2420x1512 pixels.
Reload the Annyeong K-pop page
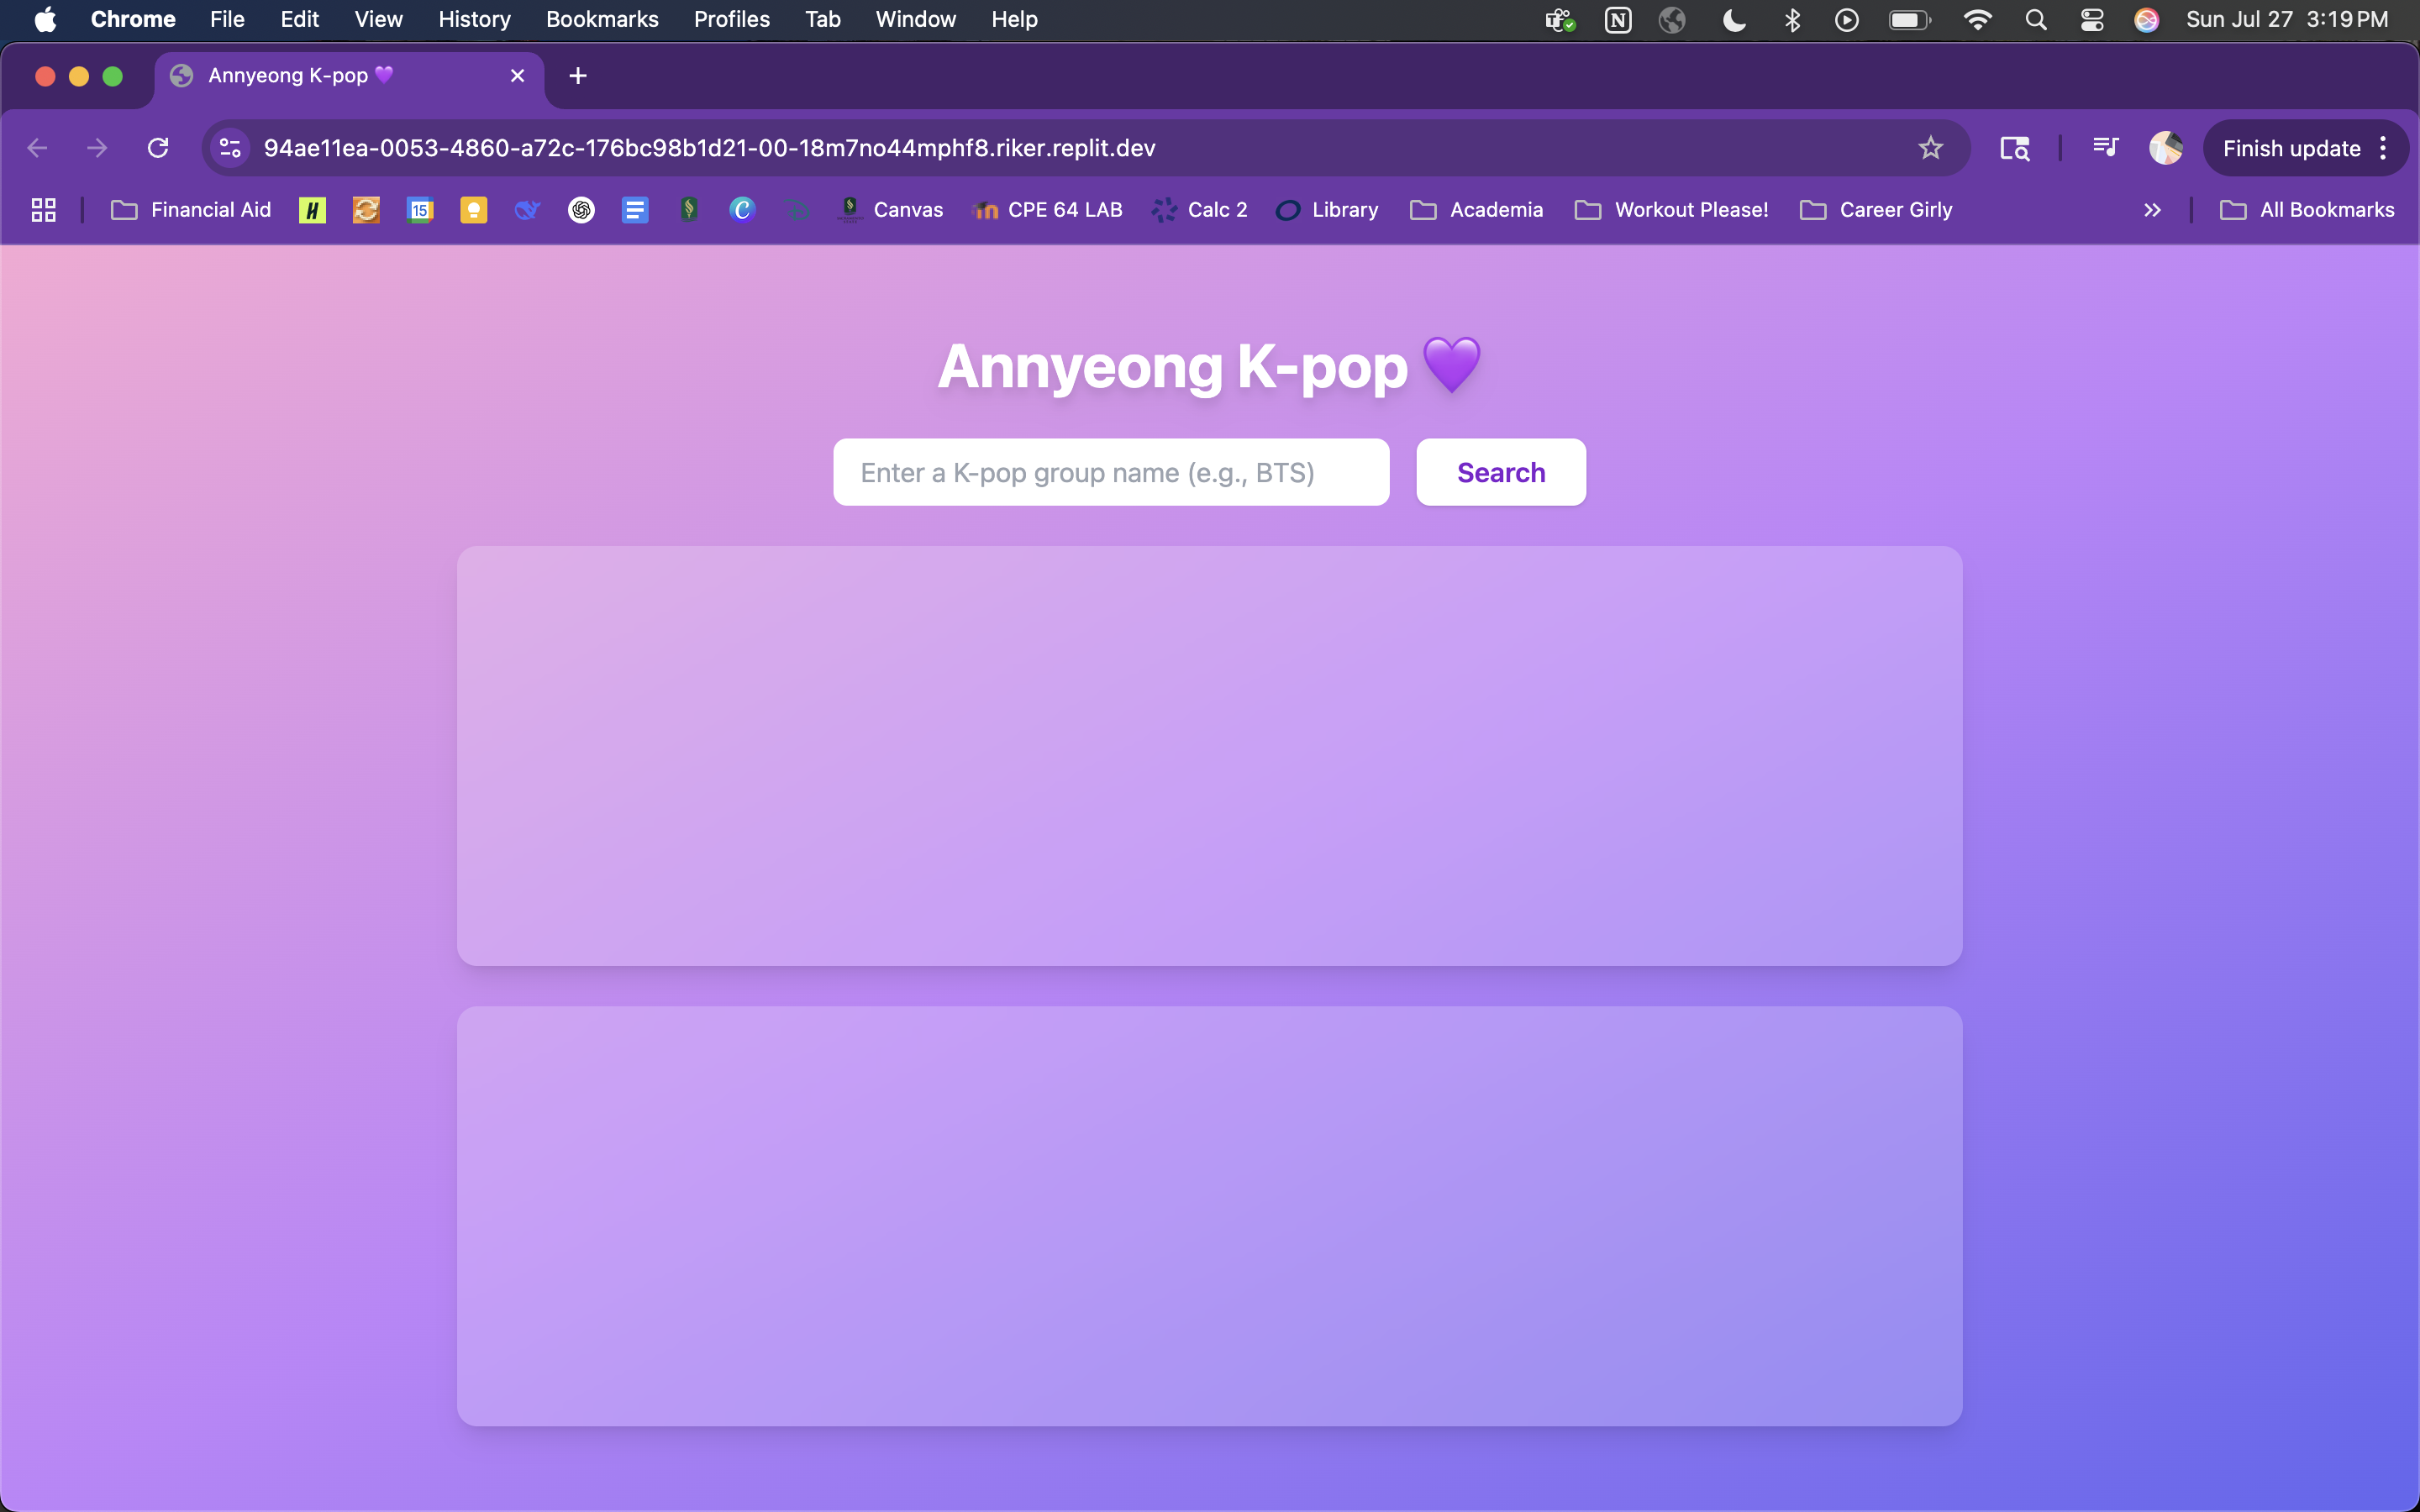[158, 148]
